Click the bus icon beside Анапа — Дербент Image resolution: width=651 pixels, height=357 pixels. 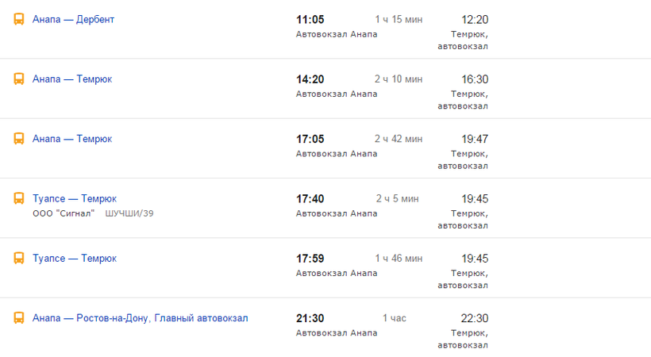click(19, 19)
